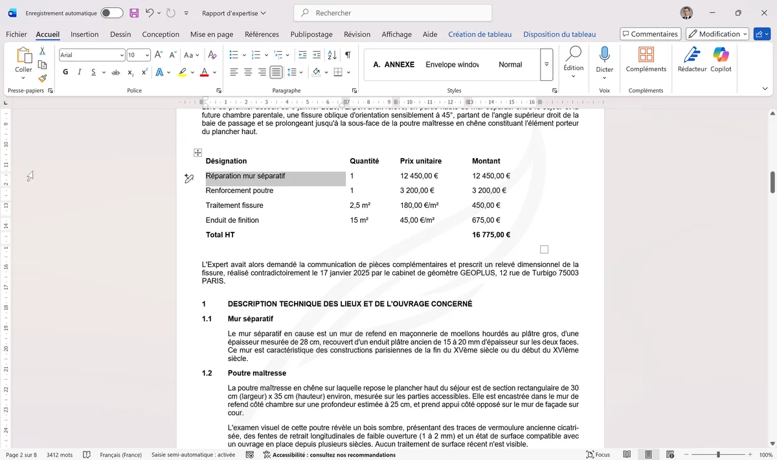
Task: Apply bold with the G button
Action: [65, 72]
